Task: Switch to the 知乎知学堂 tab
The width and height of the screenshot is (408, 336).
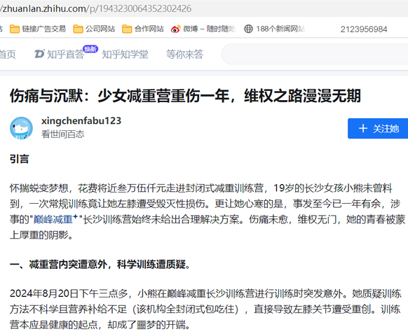Action: [125, 55]
